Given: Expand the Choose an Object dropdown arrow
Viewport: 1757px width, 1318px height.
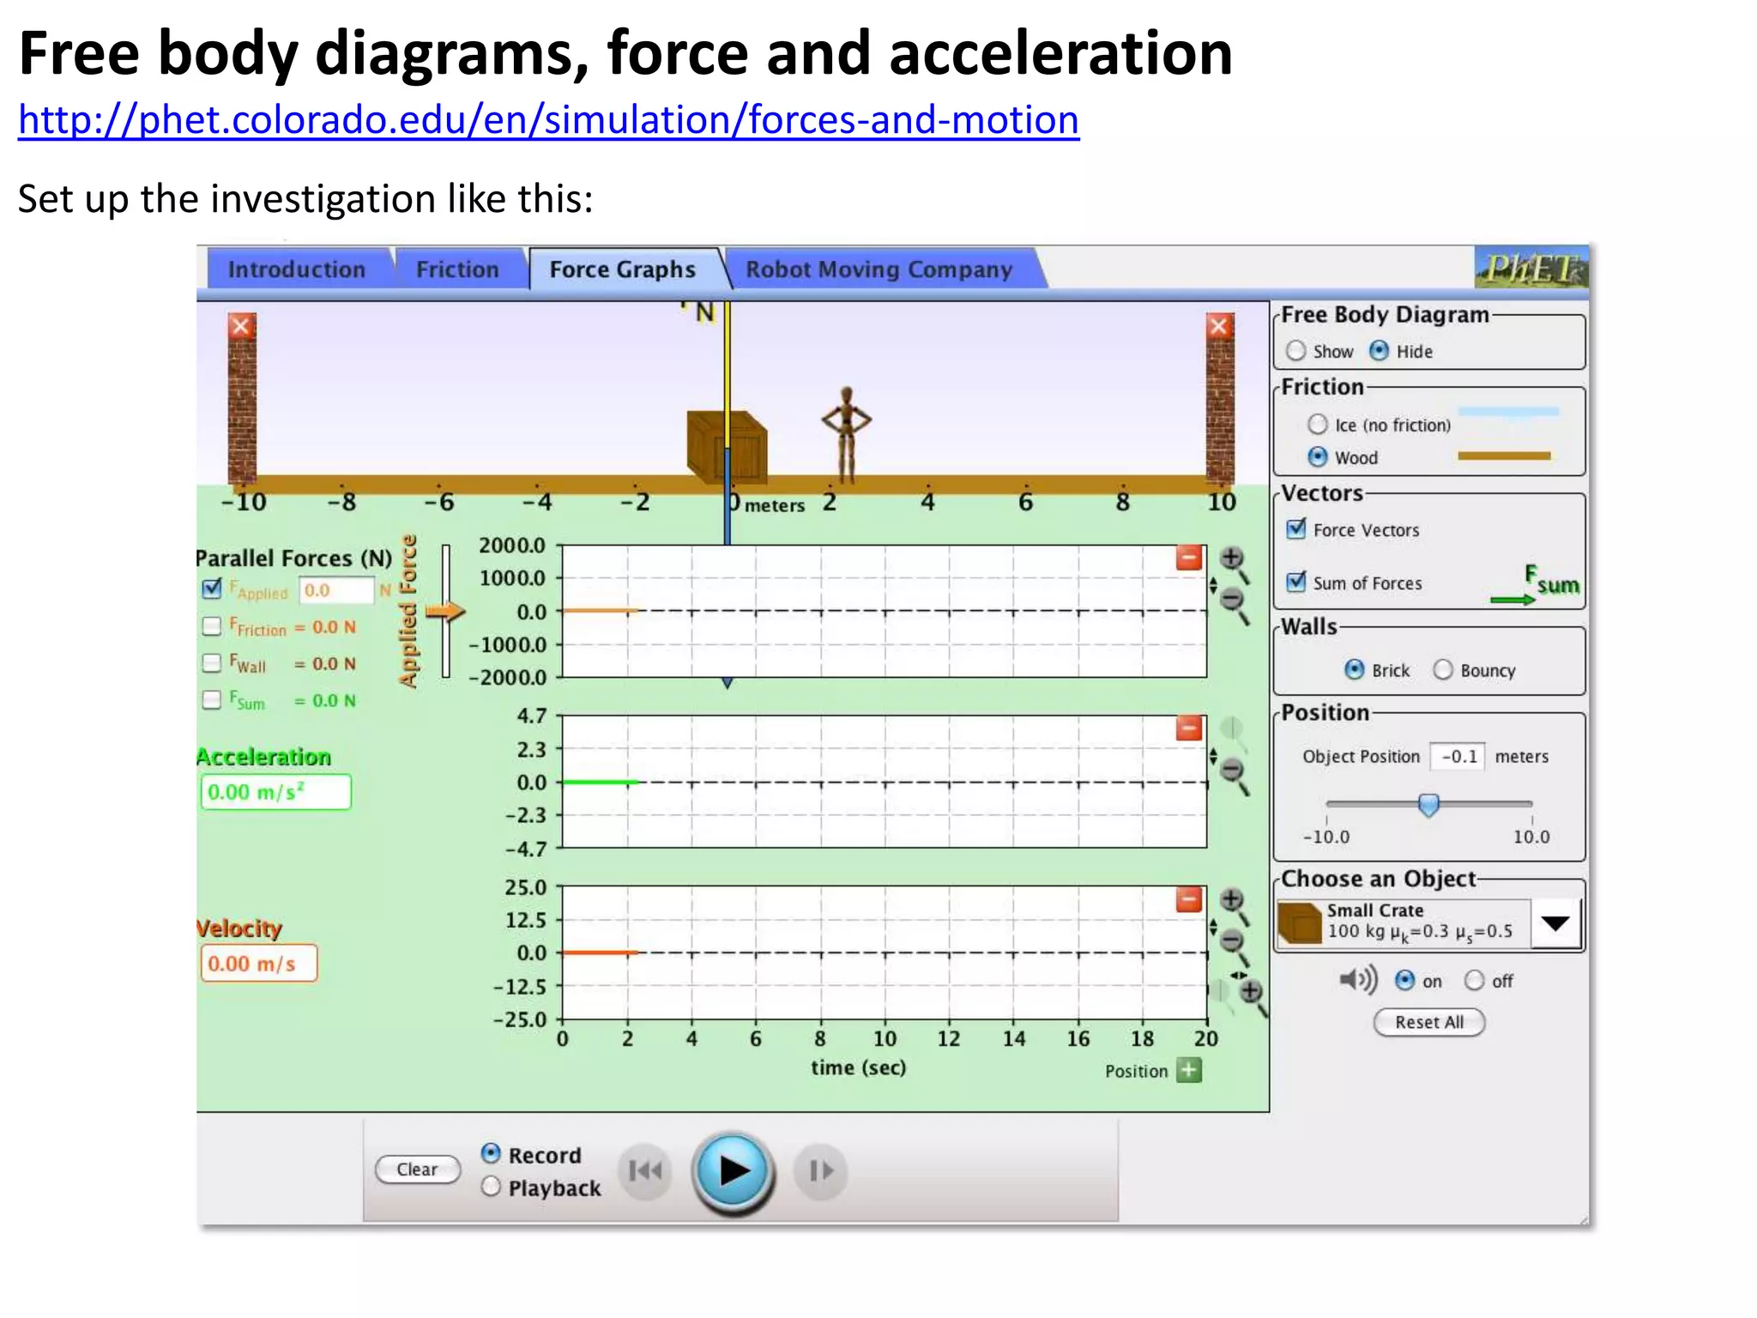Looking at the screenshot, I should (1555, 923).
